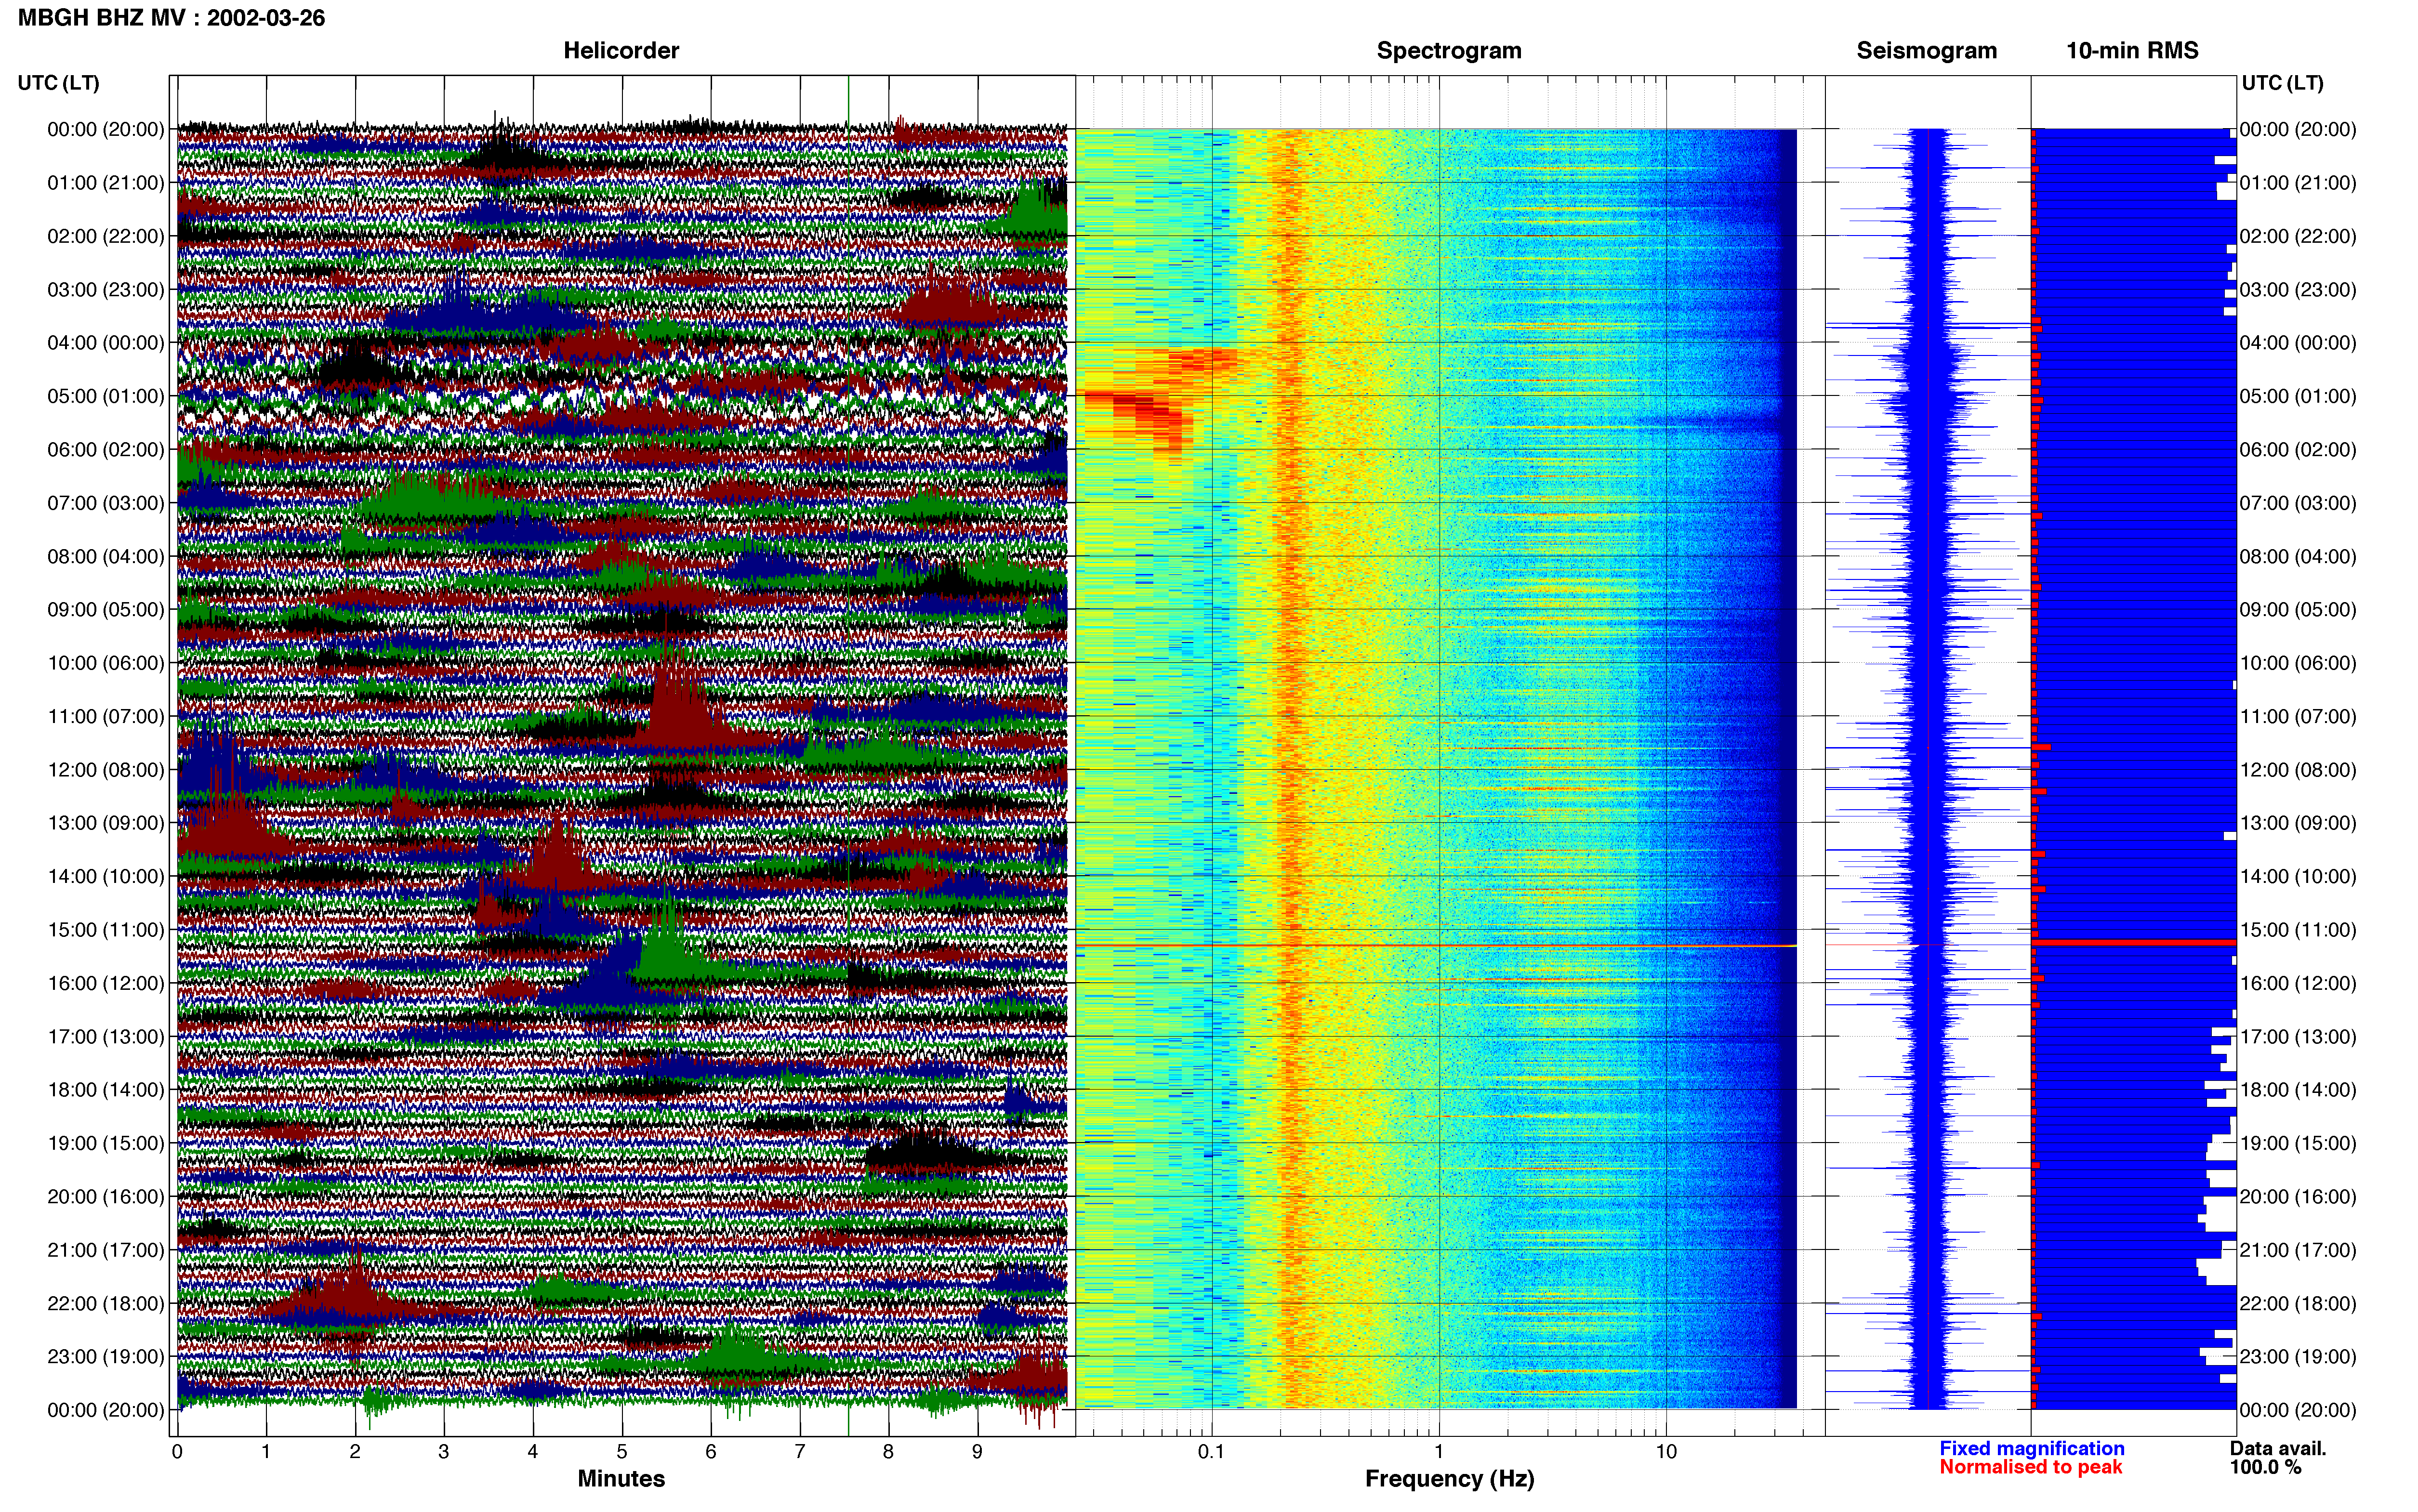
Task: Click the 'Spectrogram' panel heading
Action: tap(1449, 51)
